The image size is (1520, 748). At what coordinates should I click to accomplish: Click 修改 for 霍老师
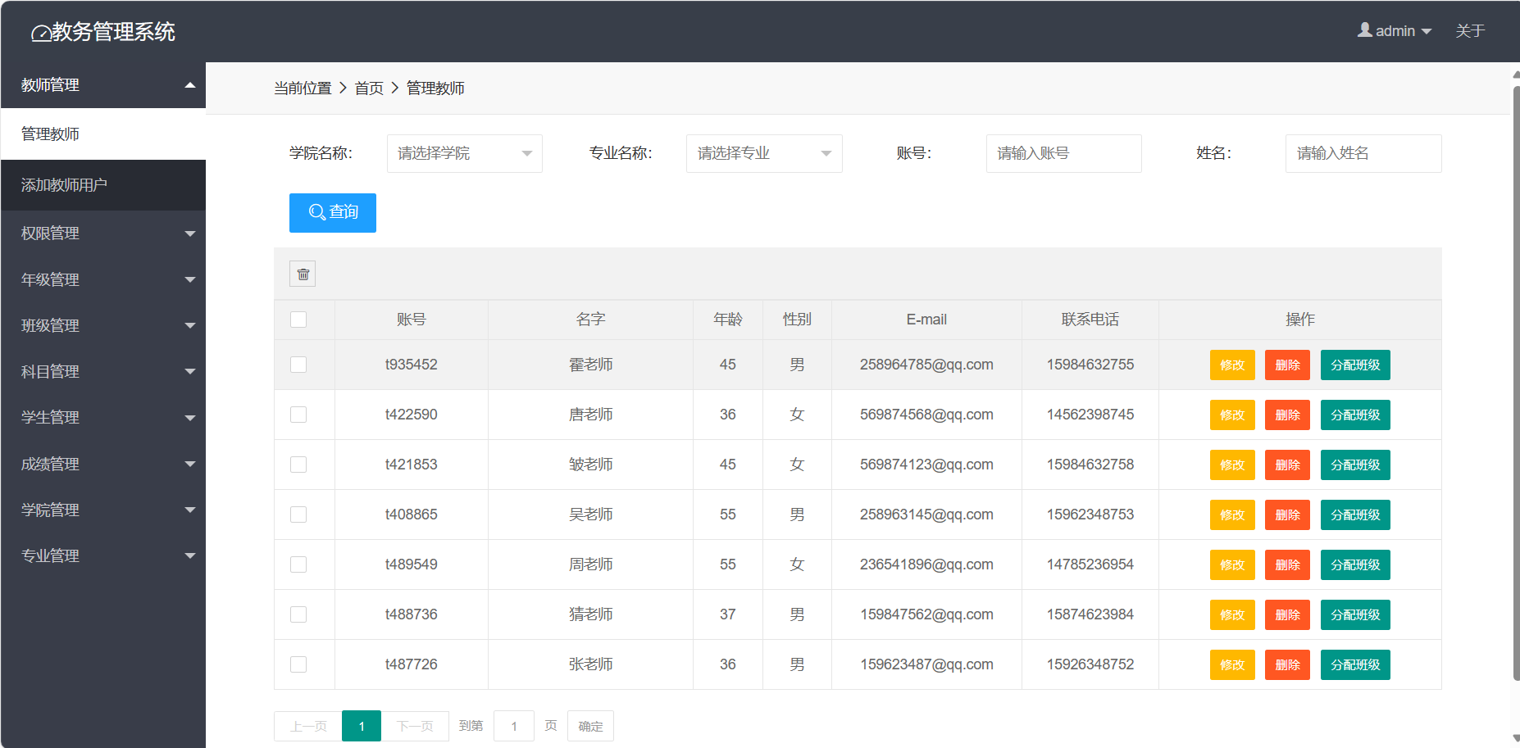pos(1232,365)
